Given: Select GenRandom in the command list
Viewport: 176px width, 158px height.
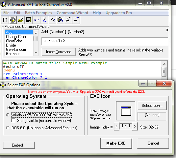Looking at the screenshot, I should pyautogui.click(x=19, y=49).
